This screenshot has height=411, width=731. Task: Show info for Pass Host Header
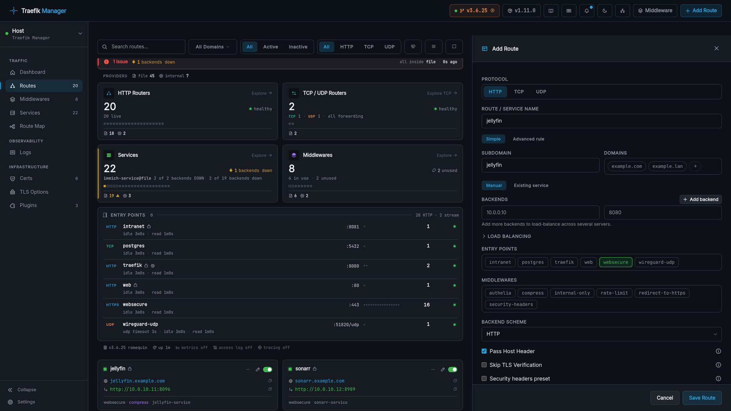(718, 351)
